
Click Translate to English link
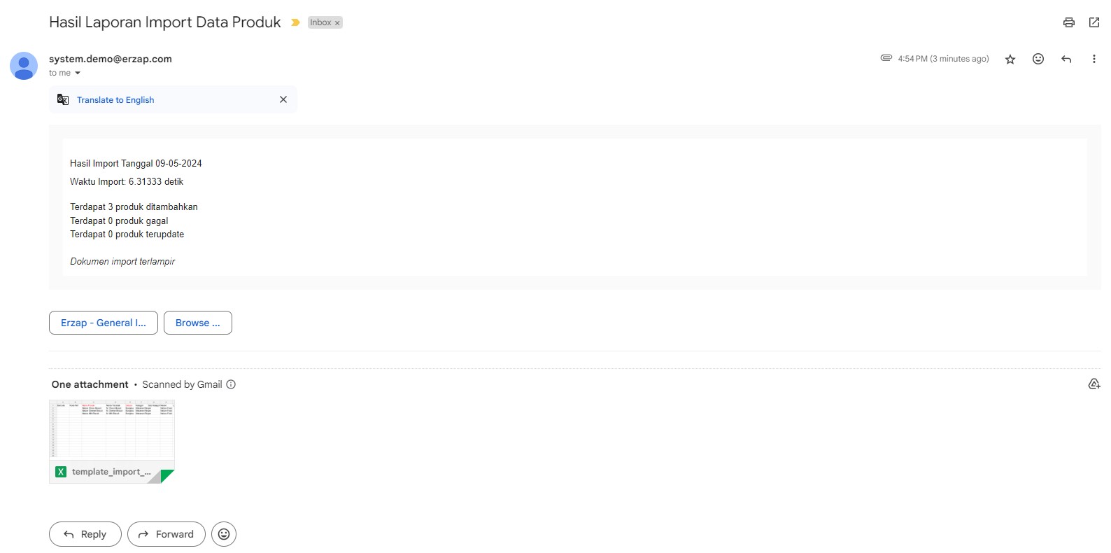(x=115, y=100)
